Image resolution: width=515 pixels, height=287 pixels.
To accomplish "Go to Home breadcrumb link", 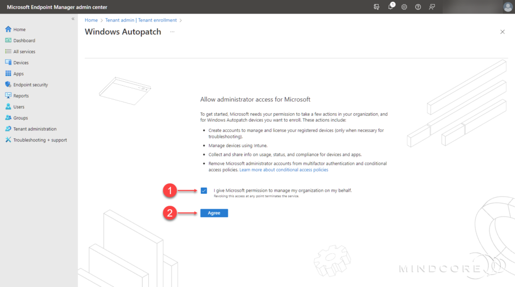I will click(92, 20).
